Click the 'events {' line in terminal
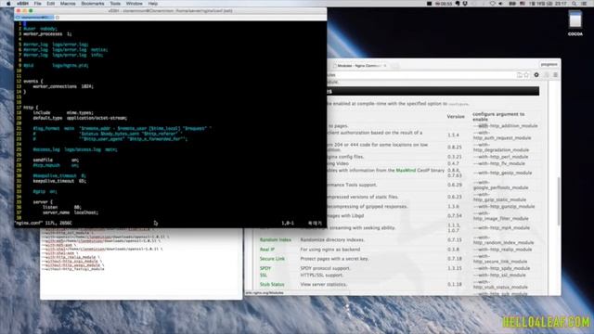 [33, 81]
